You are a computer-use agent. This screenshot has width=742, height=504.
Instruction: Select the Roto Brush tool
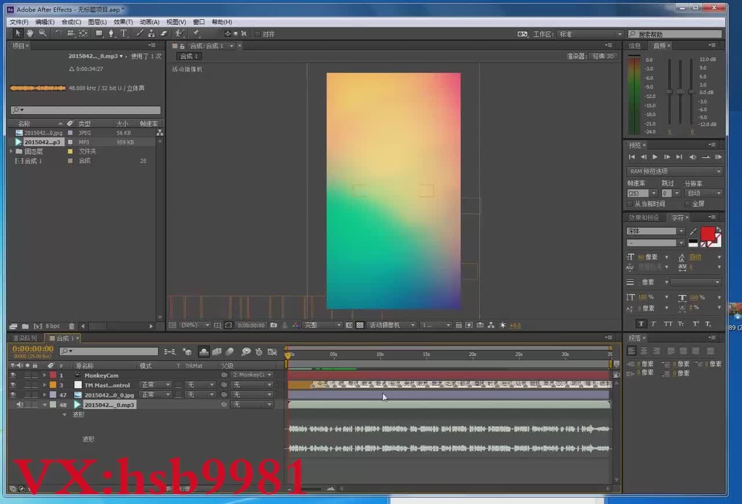coord(180,34)
